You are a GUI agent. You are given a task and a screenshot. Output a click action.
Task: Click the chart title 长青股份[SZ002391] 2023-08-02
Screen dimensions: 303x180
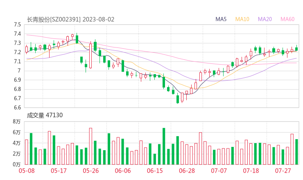(70, 20)
